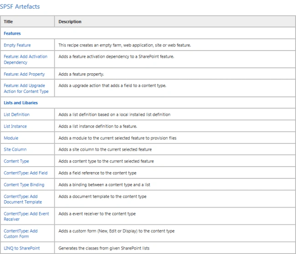Select 'Adds a module to the current' text
Screen dimensions: 296x254
click(117, 138)
